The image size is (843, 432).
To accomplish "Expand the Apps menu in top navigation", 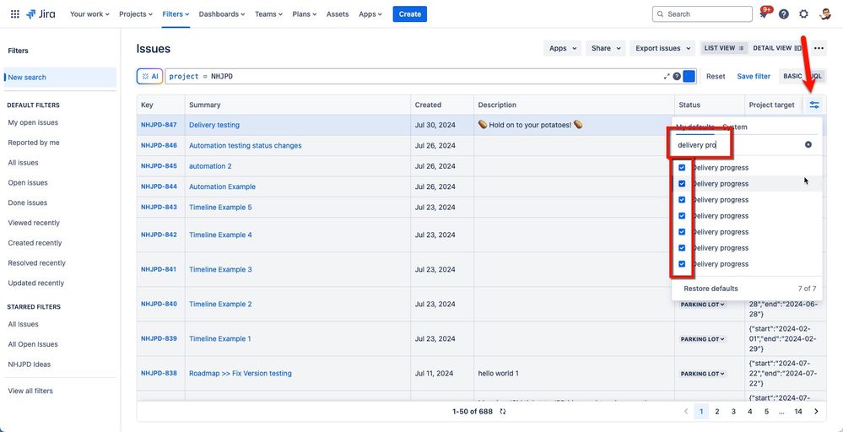I will coord(370,14).
